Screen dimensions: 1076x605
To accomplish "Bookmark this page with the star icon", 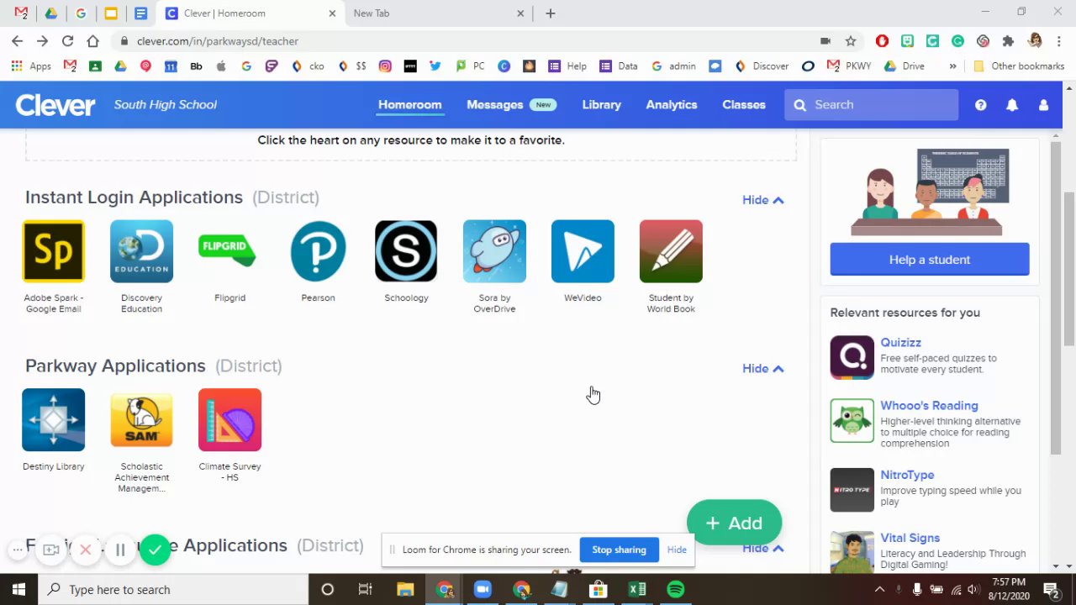I will (x=851, y=40).
